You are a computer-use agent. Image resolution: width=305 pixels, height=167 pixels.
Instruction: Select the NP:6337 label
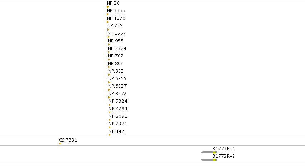coord(118,86)
